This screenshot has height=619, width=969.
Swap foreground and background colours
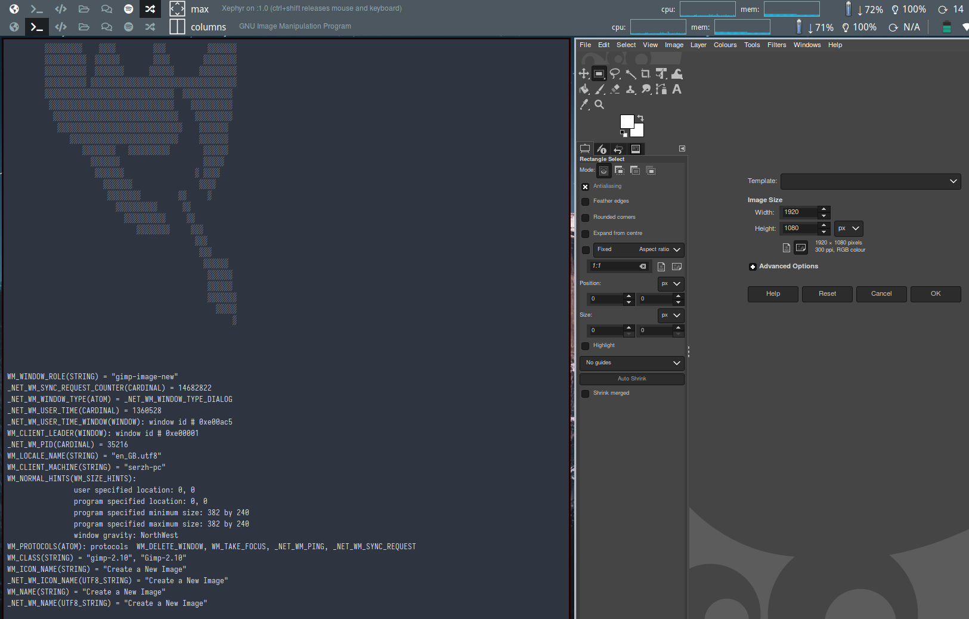[640, 117]
